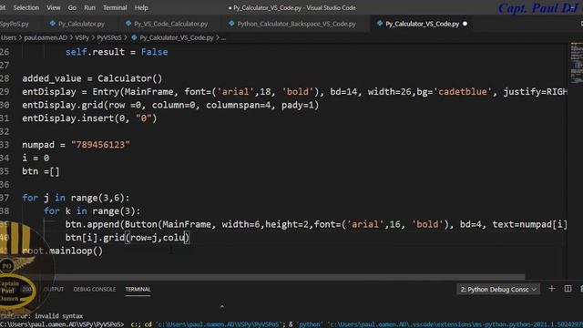Click the editor horizontal scrollbar
Screen dimensions: 583x328
290,277
